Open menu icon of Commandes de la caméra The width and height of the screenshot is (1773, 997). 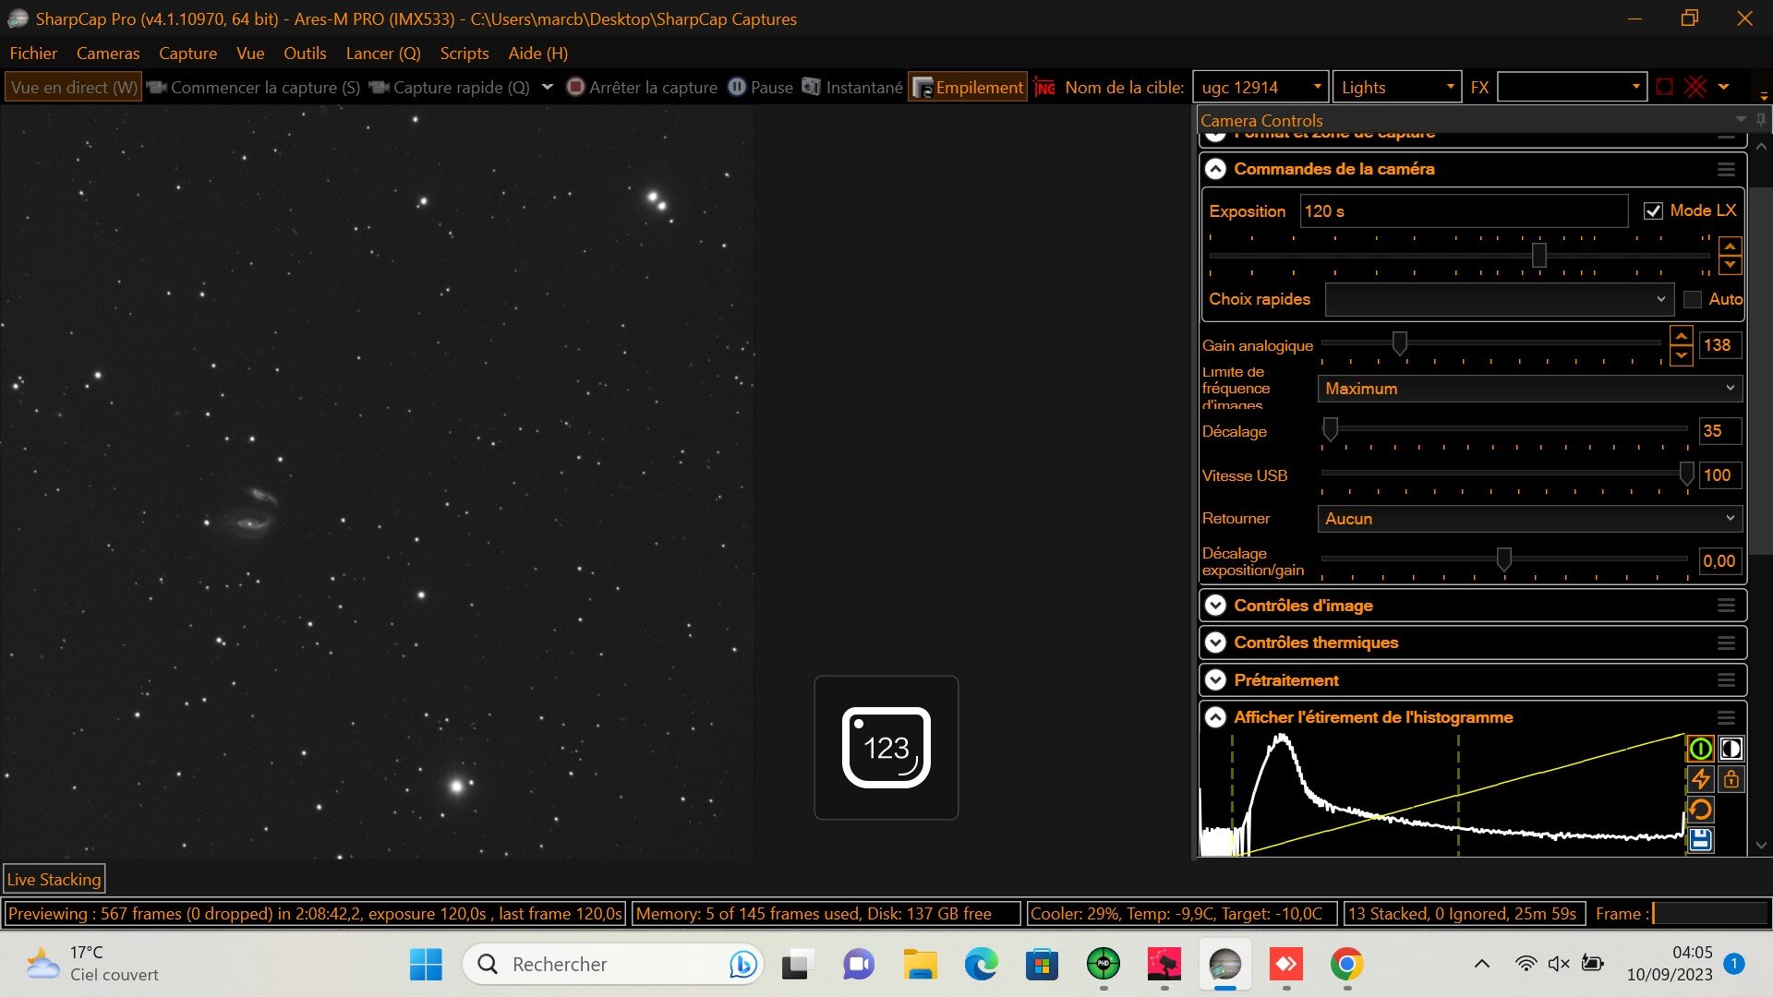[x=1726, y=170]
